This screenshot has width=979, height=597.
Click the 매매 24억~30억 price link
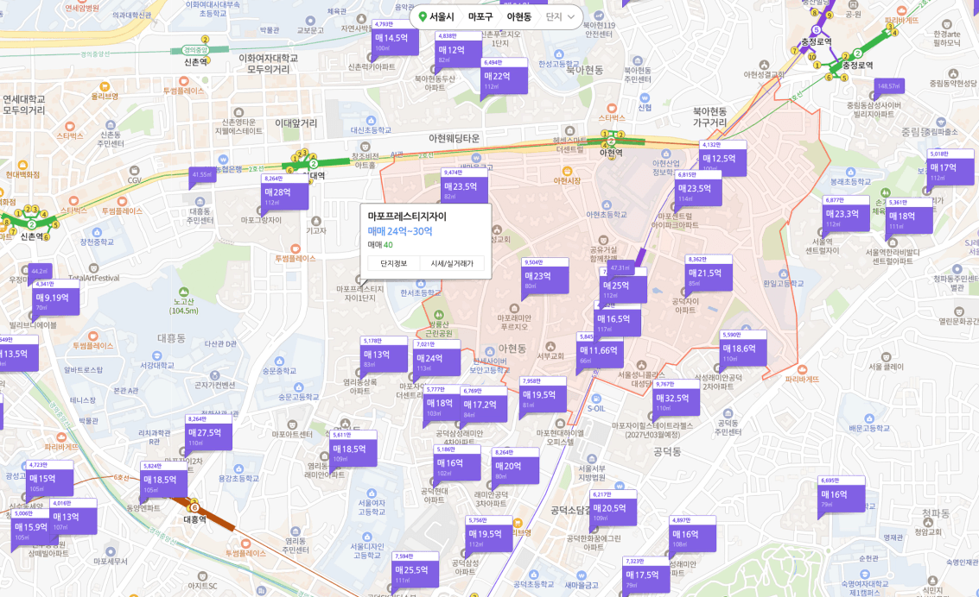pos(399,231)
